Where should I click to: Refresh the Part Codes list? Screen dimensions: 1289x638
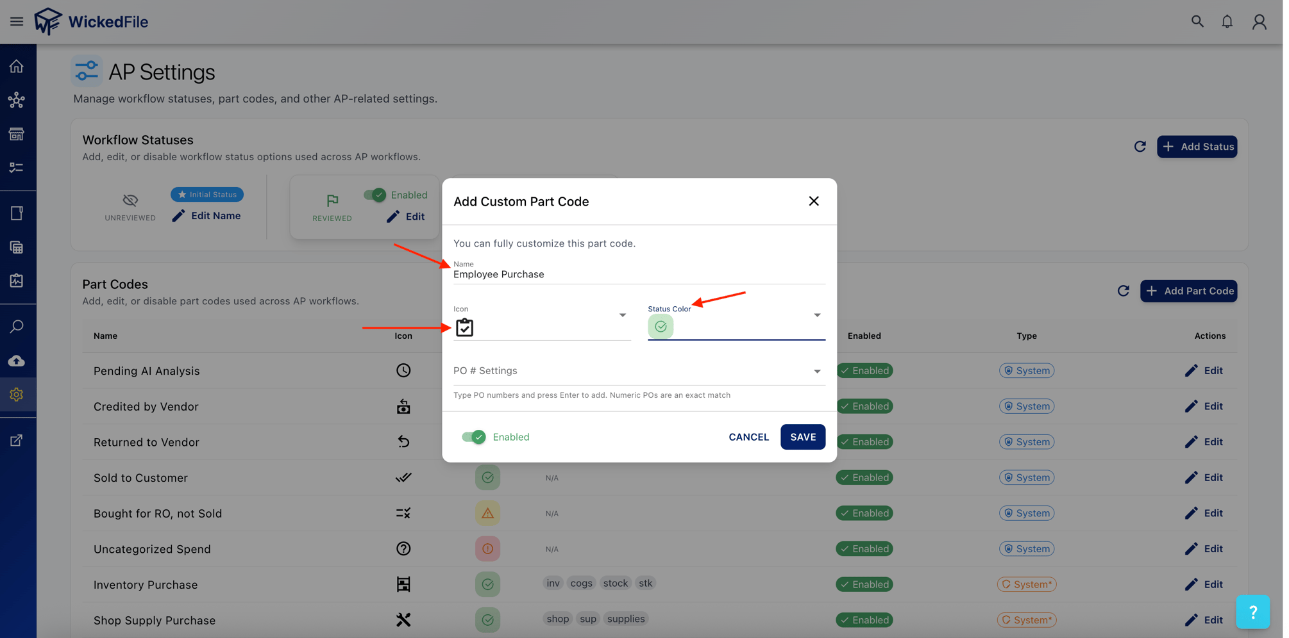[1123, 291]
